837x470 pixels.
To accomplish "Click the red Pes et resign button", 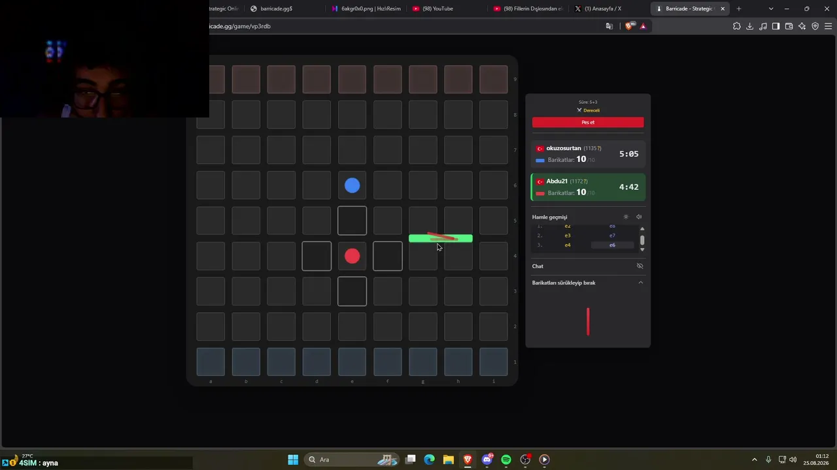I will (x=588, y=122).
